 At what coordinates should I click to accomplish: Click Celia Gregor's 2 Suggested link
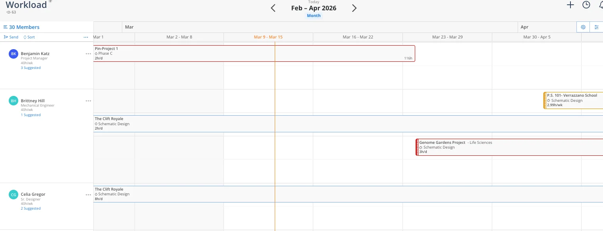[x=31, y=208]
